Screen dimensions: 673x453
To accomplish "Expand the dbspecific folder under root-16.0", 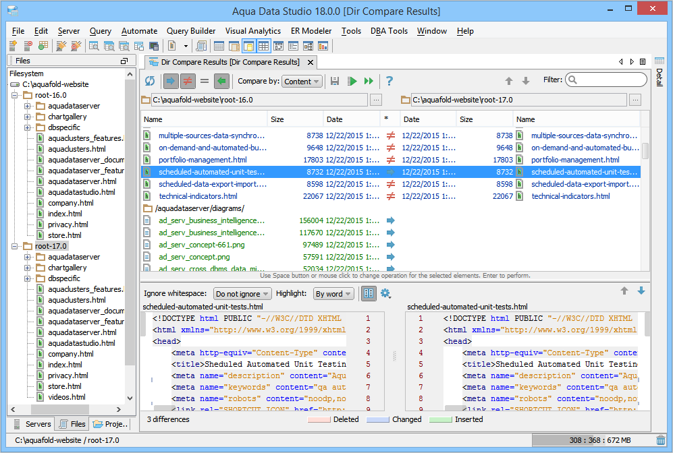I will [27, 127].
